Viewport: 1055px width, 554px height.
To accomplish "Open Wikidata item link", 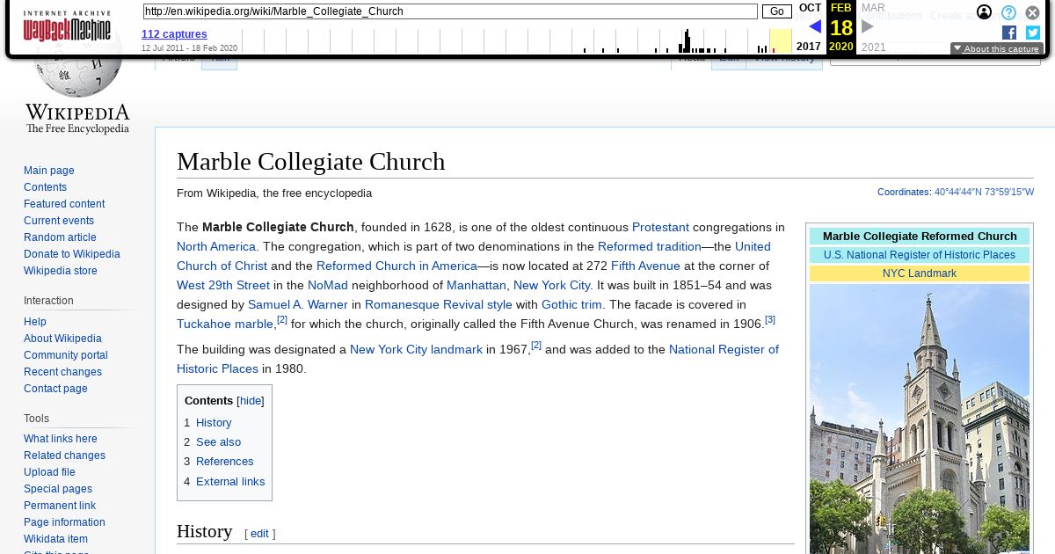I will pos(55,539).
